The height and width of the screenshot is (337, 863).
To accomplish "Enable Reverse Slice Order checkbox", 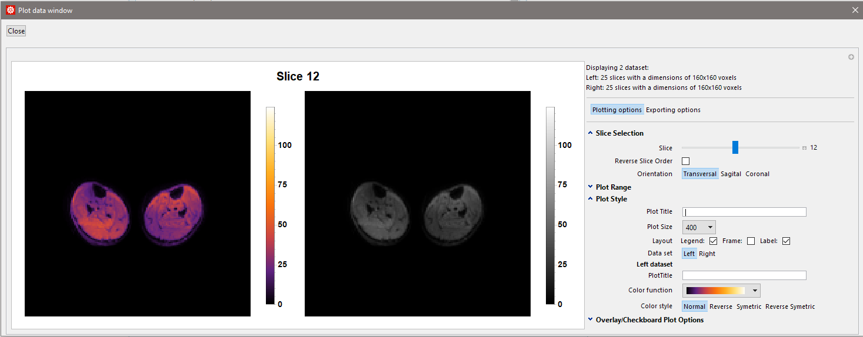I will tap(685, 161).
